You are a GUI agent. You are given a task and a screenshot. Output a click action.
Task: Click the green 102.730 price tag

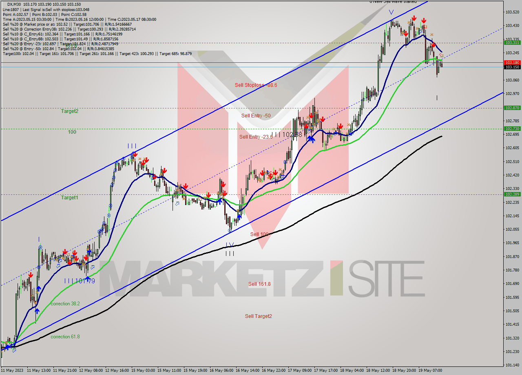(x=512, y=129)
